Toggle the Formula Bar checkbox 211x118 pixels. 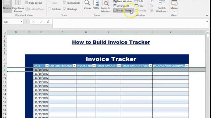(x=65, y=3)
